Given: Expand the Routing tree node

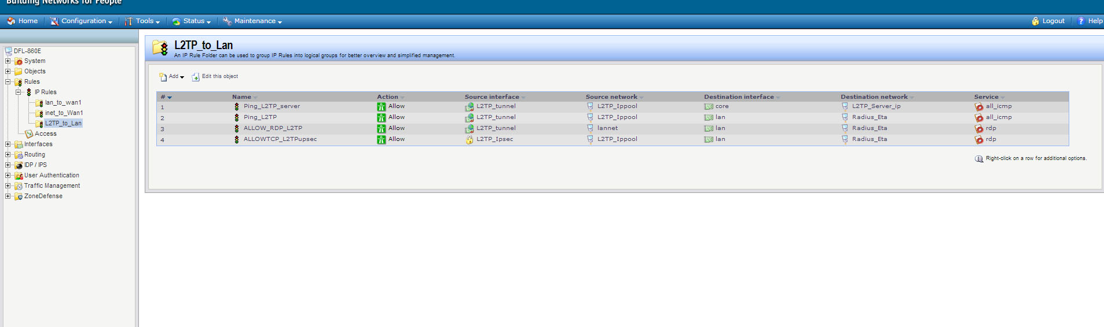Looking at the screenshot, I should coord(8,154).
